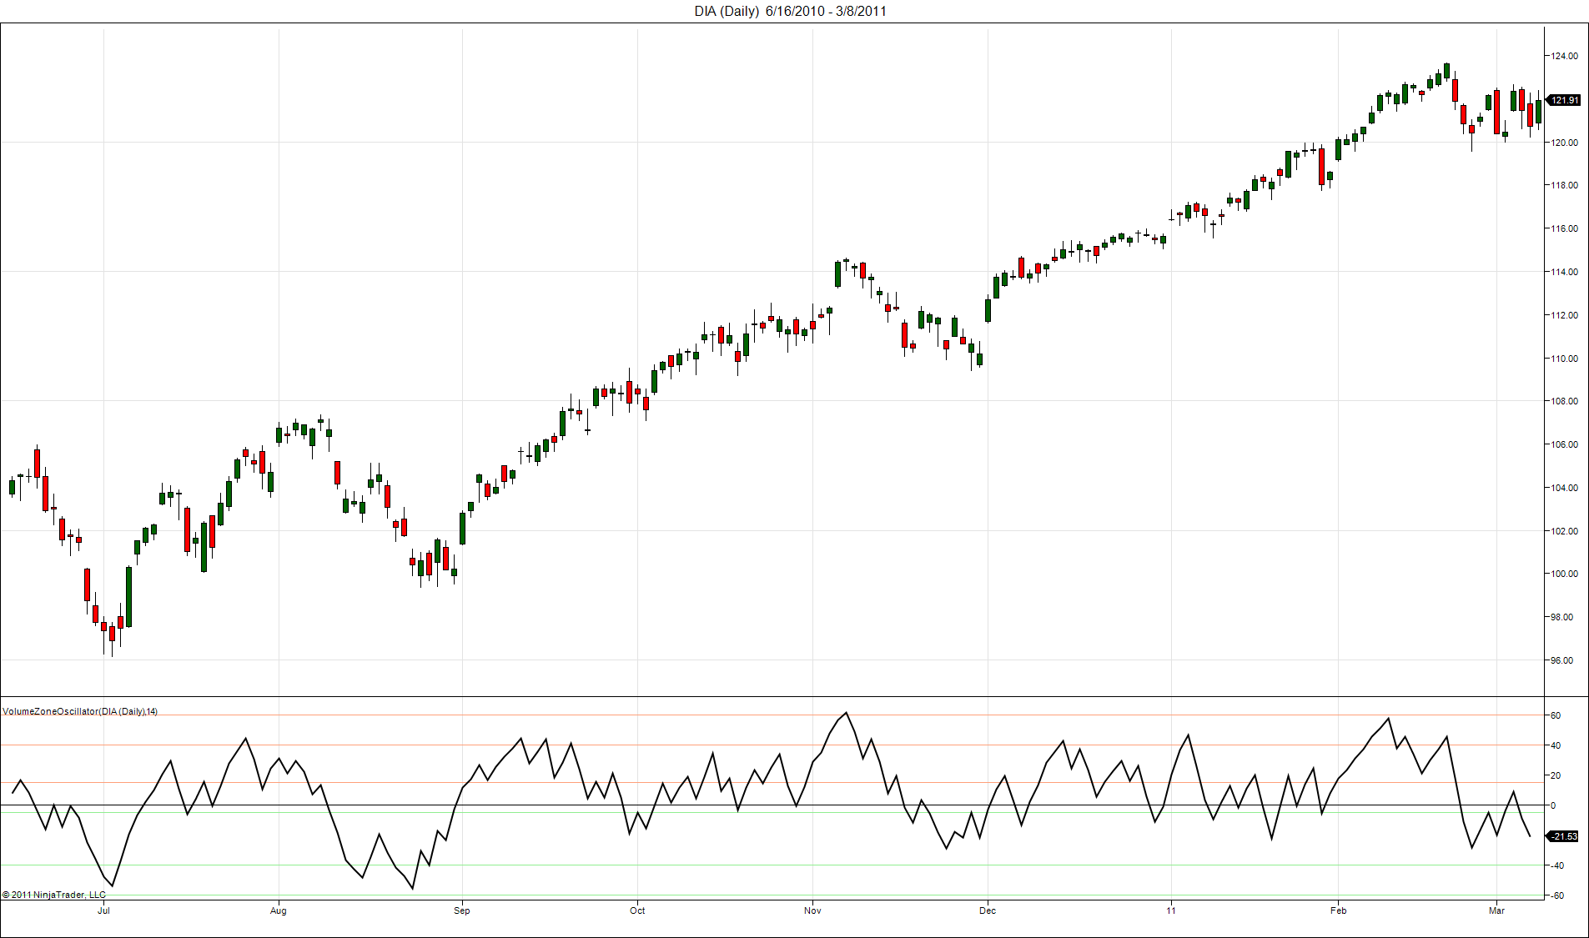Click the 114.00 price axis label
Viewport: 1589px width, 938px height.
tap(1564, 272)
